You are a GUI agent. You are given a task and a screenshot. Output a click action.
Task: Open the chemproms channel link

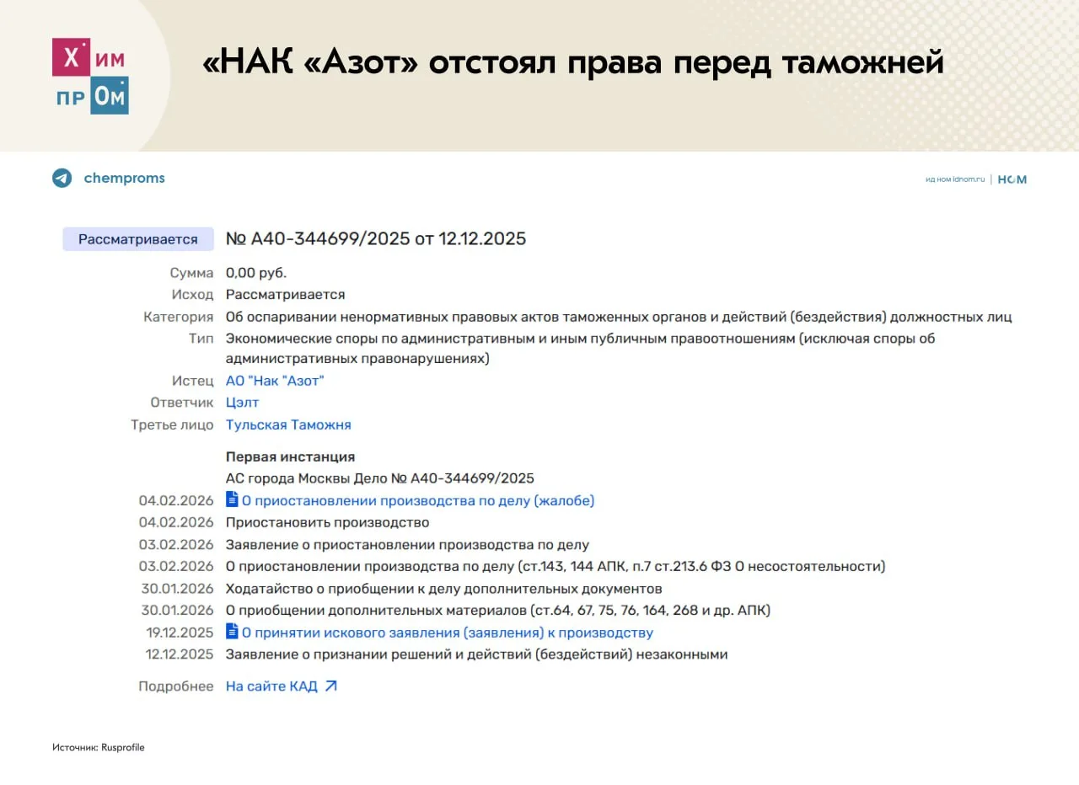(124, 179)
